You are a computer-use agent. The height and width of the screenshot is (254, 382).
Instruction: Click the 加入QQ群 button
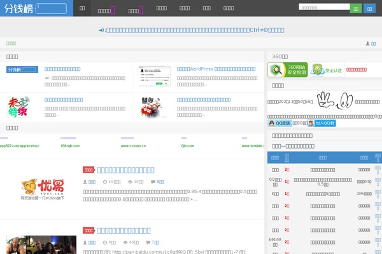click(322, 123)
